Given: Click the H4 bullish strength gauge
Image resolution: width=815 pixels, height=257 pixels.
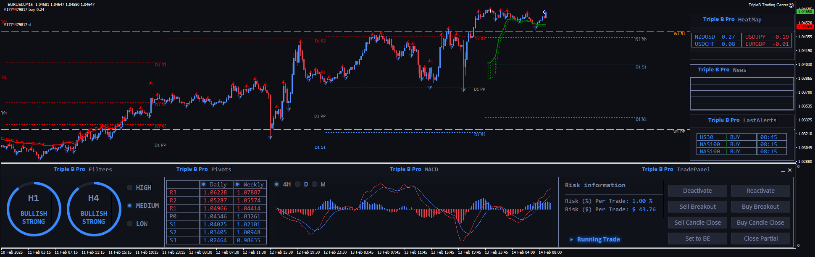Looking at the screenshot, I should tap(94, 209).
